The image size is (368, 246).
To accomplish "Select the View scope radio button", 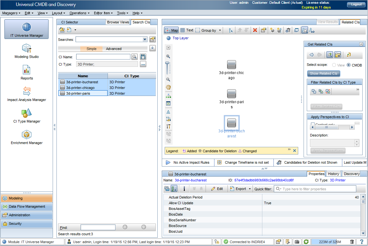I will point(334,65).
